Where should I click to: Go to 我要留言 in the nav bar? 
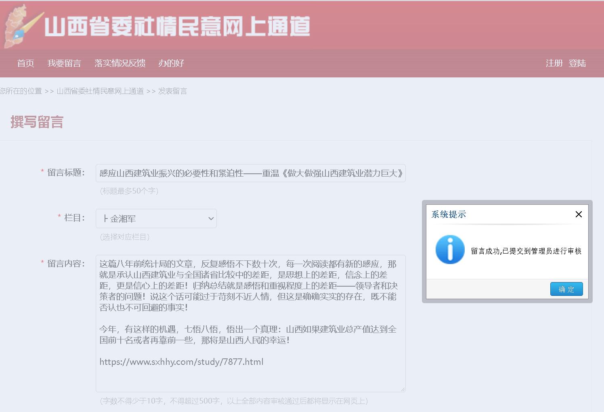(64, 63)
